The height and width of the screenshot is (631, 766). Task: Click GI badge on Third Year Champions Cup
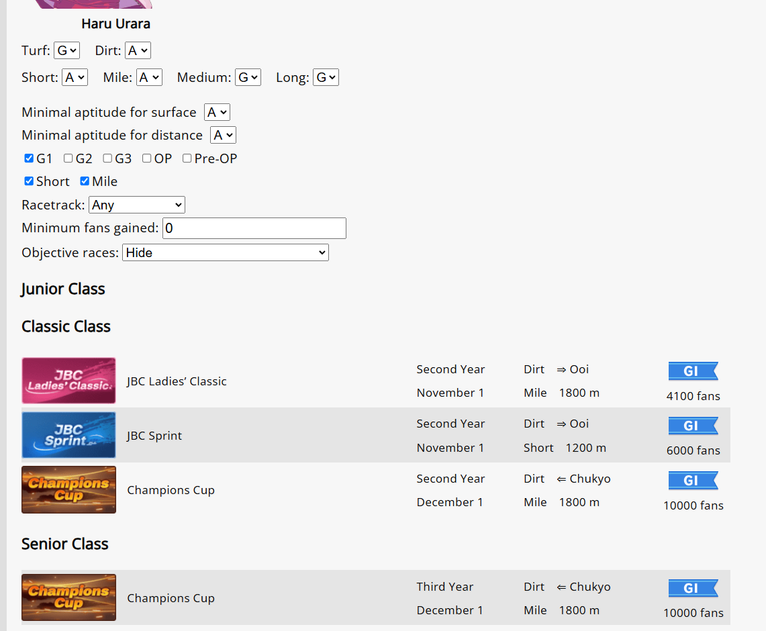click(693, 588)
